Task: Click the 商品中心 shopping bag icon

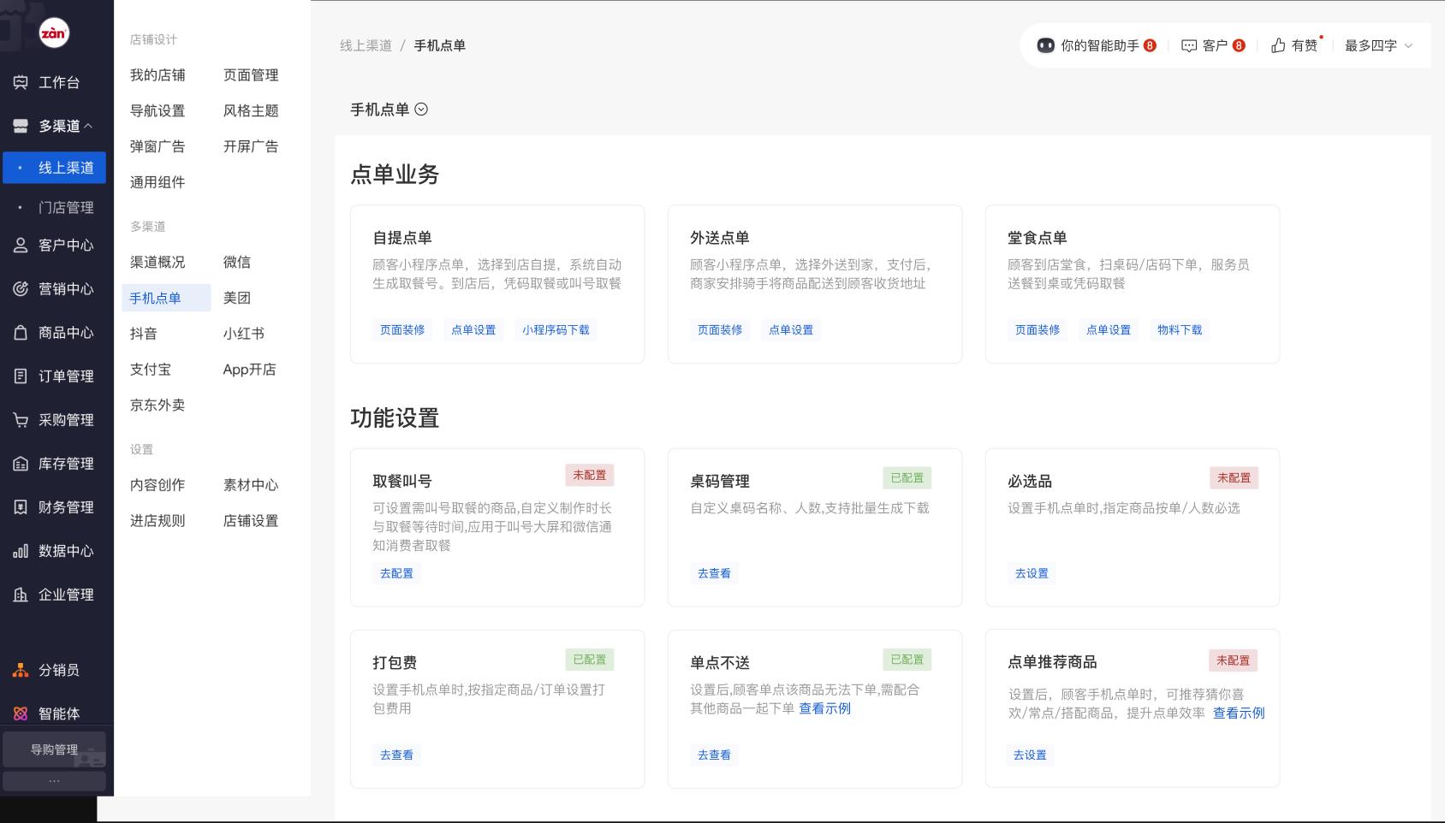Action: 21,333
